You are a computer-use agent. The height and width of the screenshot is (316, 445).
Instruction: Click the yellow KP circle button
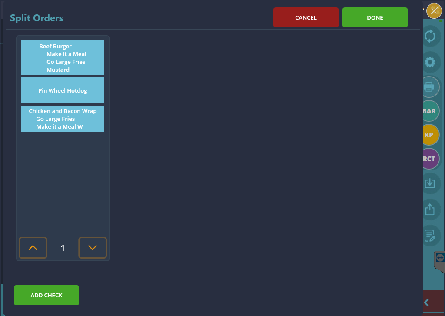coord(430,135)
